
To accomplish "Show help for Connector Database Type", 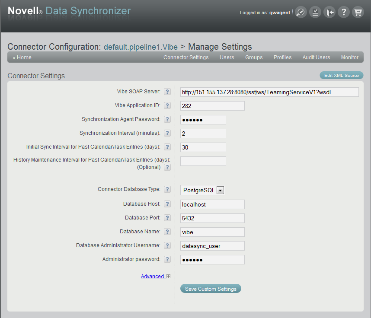I will click(x=167, y=189).
